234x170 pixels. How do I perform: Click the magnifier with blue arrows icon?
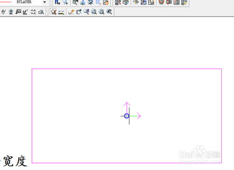(x=86, y=12)
